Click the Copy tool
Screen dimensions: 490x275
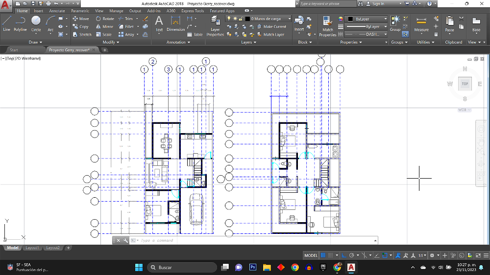[81, 26]
